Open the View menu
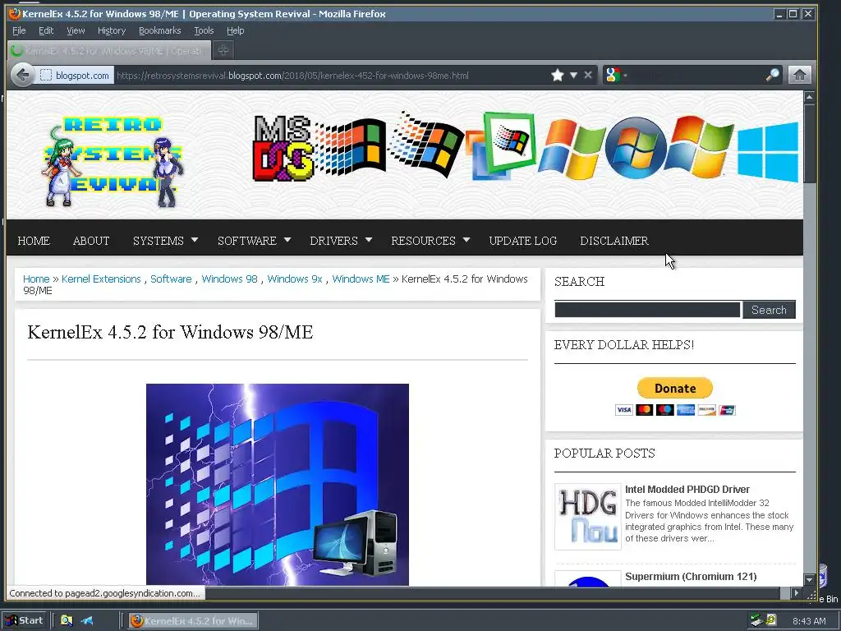Screen dimensions: 841x631 point(76,30)
